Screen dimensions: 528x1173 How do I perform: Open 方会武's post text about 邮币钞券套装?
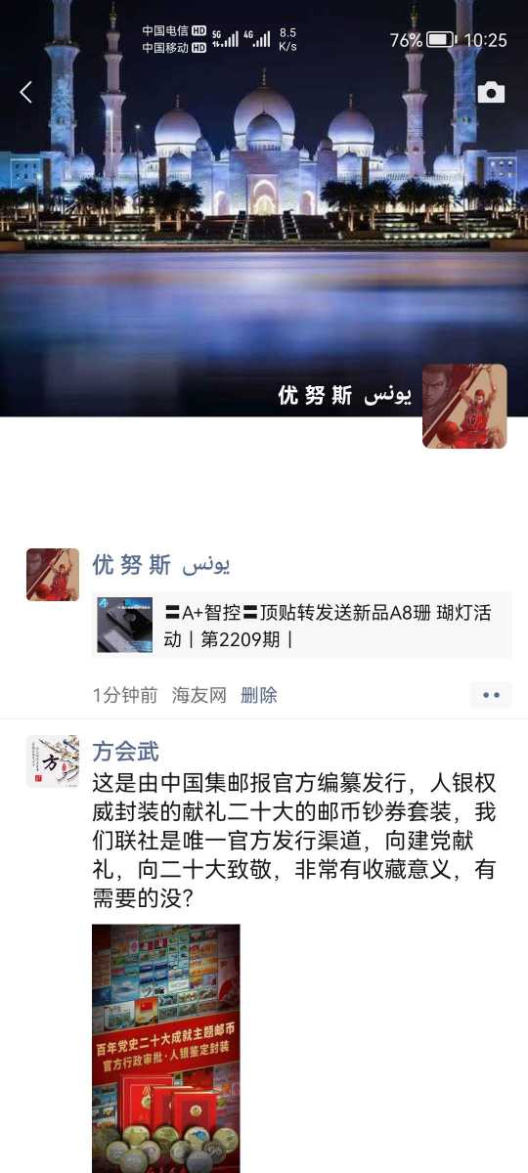[x=294, y=839]
